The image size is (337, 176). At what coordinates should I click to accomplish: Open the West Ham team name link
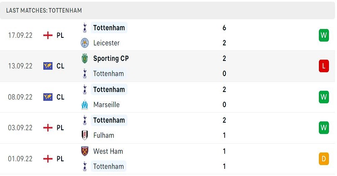click(108, 151)
